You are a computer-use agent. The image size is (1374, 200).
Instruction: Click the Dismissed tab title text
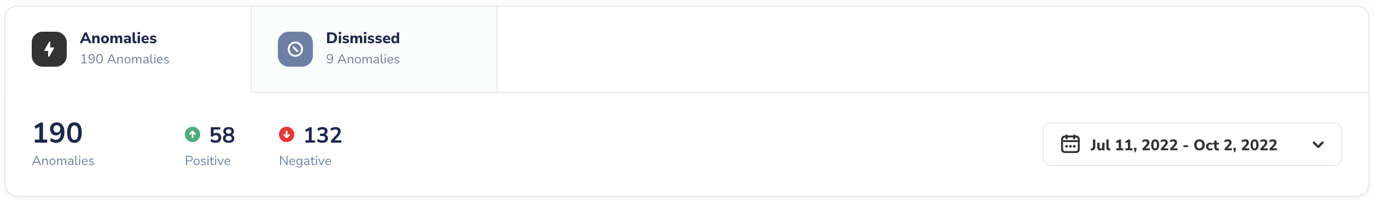point(363,38)
